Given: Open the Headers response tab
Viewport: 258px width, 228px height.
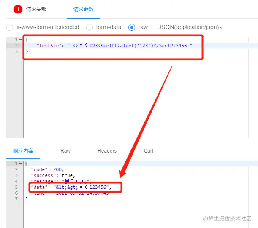Looking at the screenshot, I should coord(107,150).
